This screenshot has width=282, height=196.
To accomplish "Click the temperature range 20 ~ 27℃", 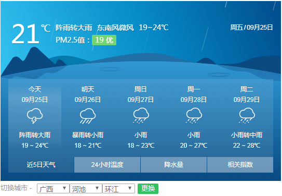I will coord(194,146).
